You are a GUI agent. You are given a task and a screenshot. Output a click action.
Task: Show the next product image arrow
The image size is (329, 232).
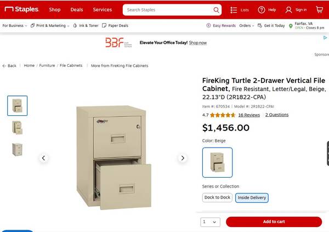(183, 158)
